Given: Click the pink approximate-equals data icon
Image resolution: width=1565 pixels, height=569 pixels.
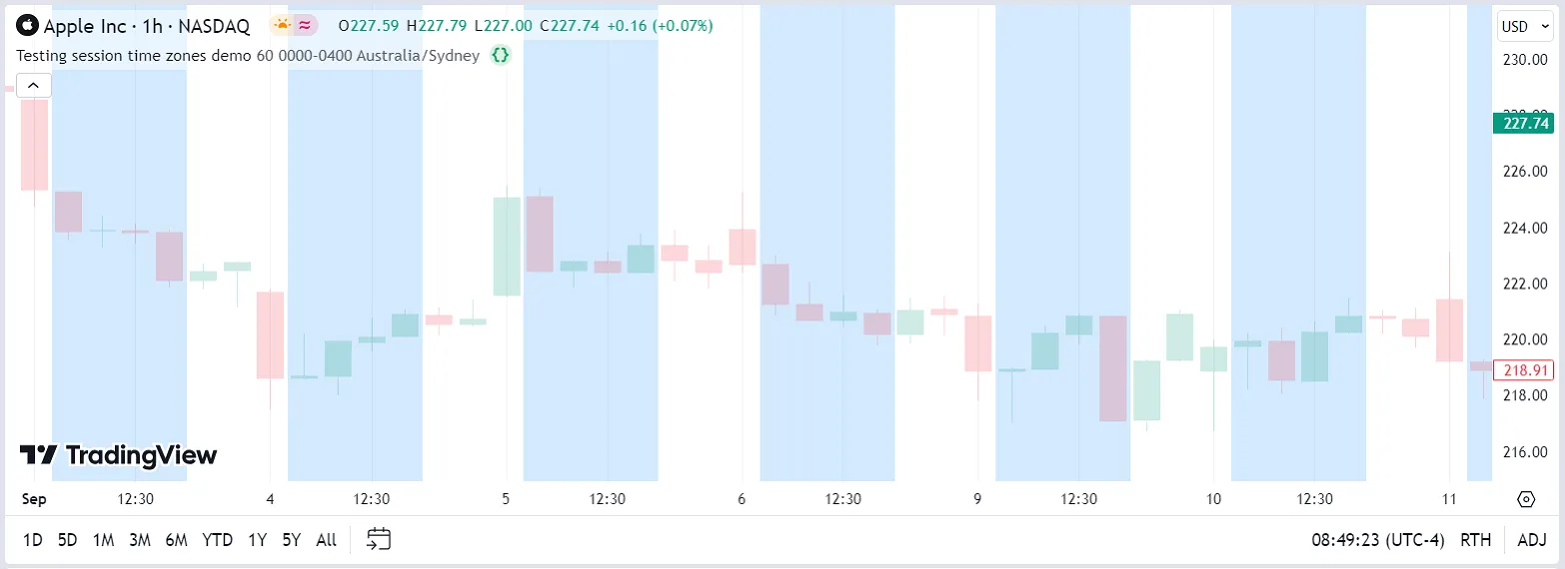Looking at the screenshot, I should click(305, 26).
